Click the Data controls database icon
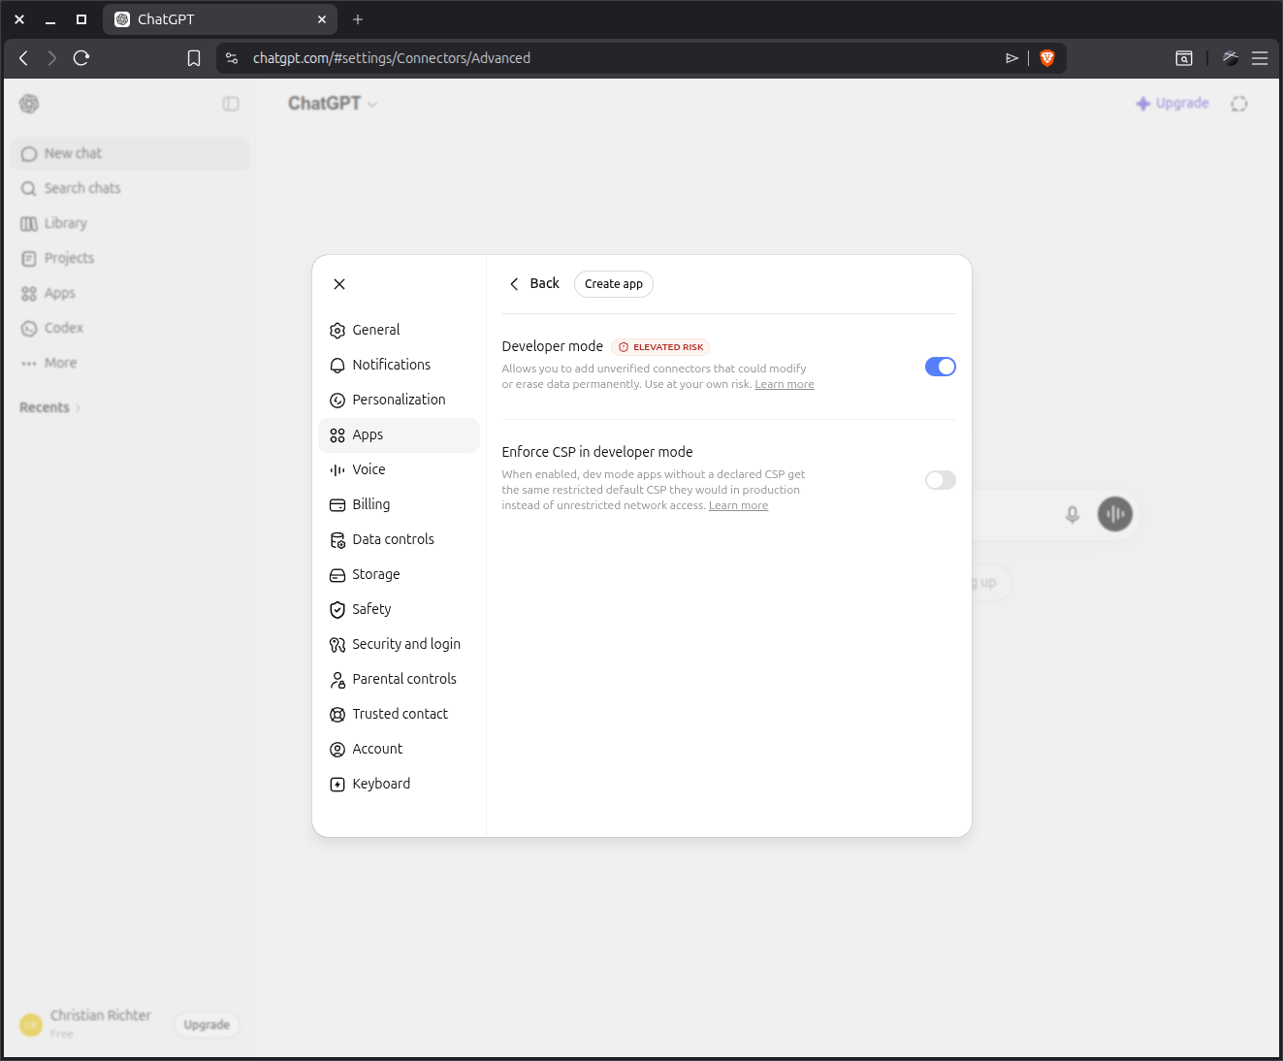Viewport: 1283px width, 1061px height. coord(337,540)
